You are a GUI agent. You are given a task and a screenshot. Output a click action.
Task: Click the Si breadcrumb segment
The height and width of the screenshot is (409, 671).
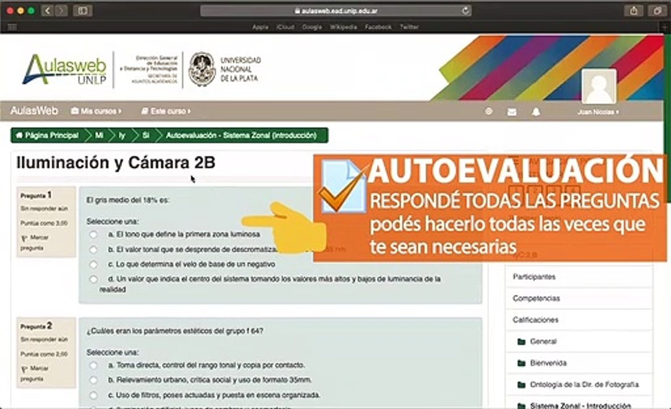(x=145, y=136)
